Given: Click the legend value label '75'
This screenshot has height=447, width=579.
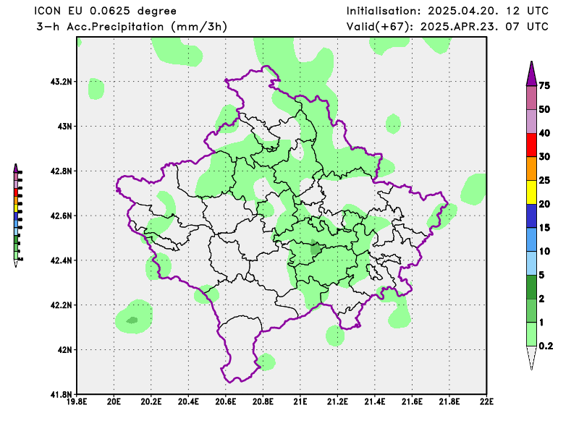Looking at the screenshot, I should point(544,85).
